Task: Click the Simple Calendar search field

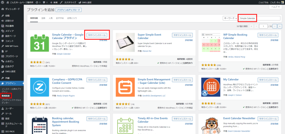Action: 260,18
